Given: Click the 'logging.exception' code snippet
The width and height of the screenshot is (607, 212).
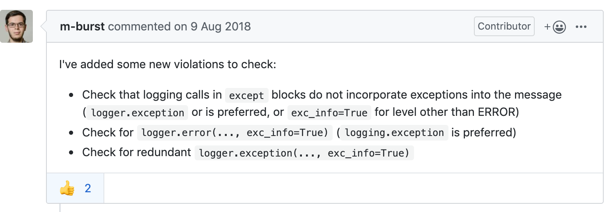Looking at the screenshot, I should [x=394, y=133].
